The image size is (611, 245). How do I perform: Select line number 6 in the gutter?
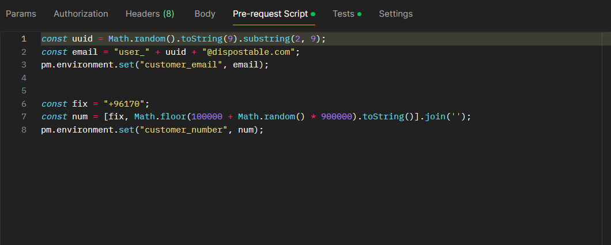[x=24, y=104]
